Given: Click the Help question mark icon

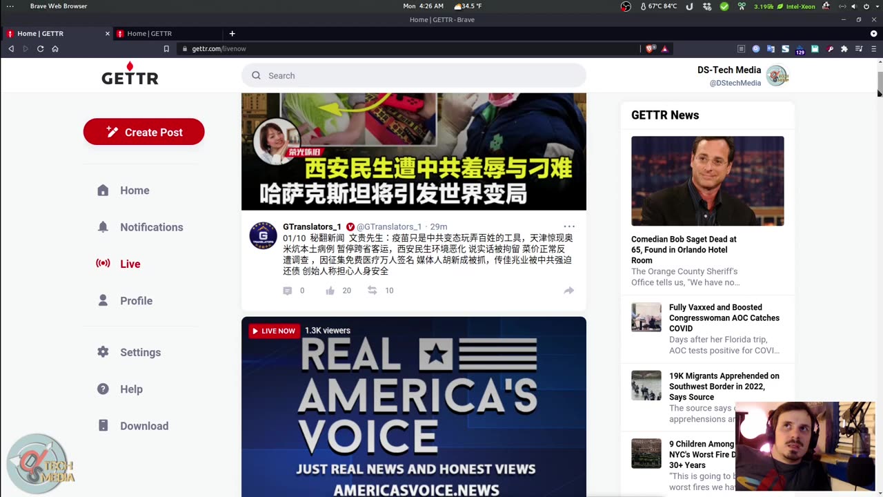Looking at the screenshot, I should click(103, 389).
